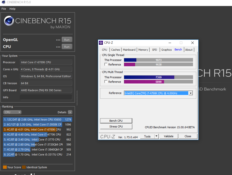
Task: Select the Core i5-3317U ranking row
Action: coord(37,154)
